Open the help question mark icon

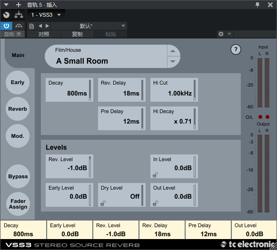pos(236,49)
